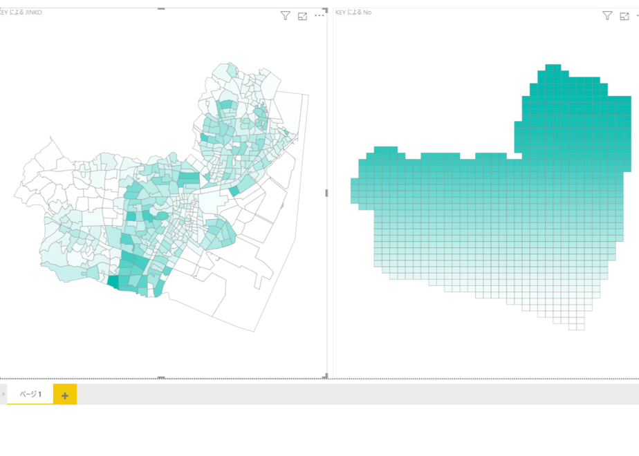Enter focus mode on the KEY による No visual

[624, 17]
